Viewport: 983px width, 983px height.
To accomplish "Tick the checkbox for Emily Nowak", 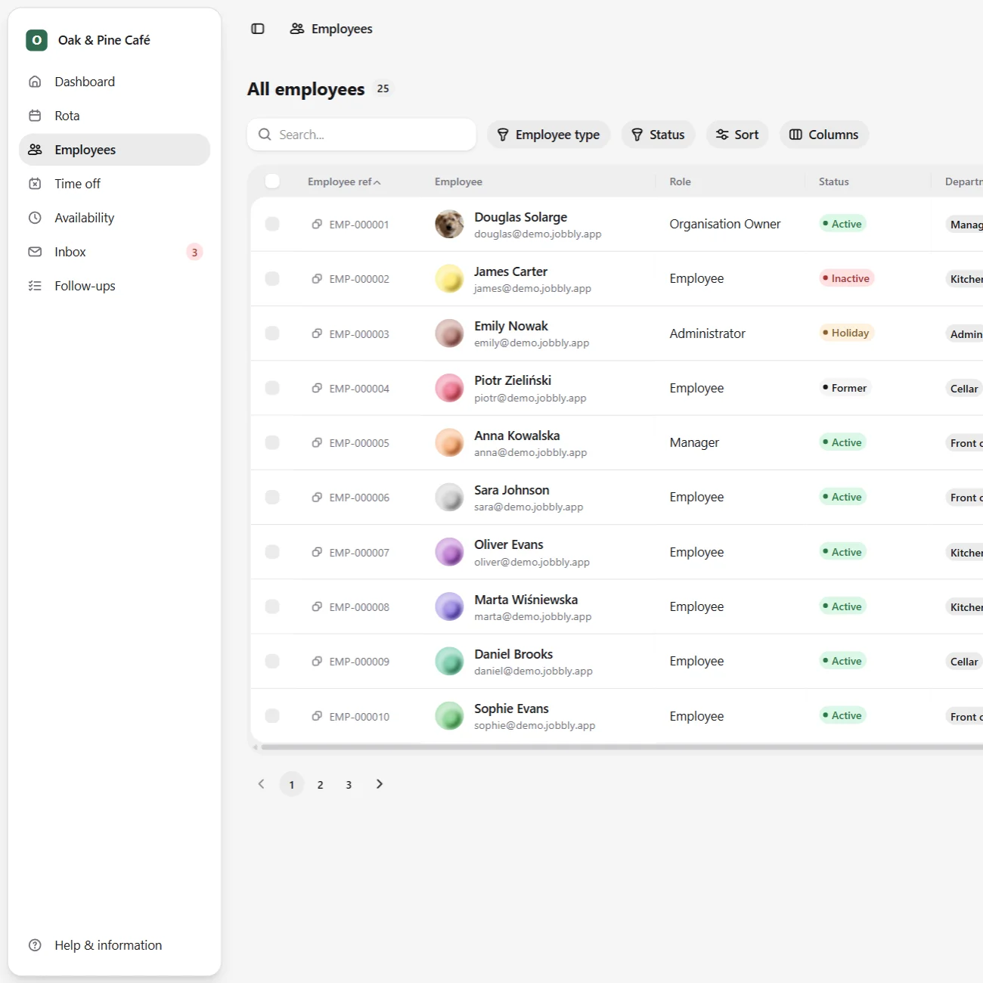I will click(272, 333).
